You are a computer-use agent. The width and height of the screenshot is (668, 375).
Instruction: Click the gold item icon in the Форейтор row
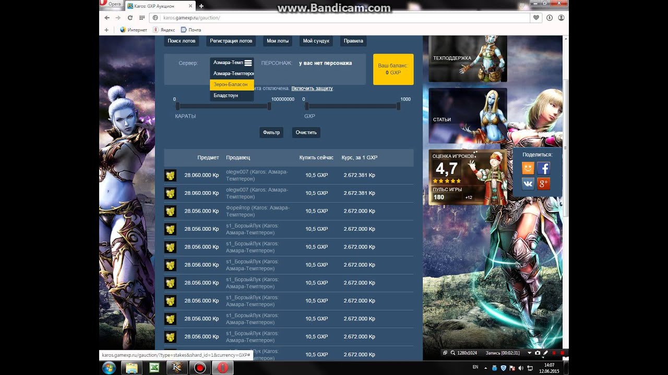click(x=170, y=211)
